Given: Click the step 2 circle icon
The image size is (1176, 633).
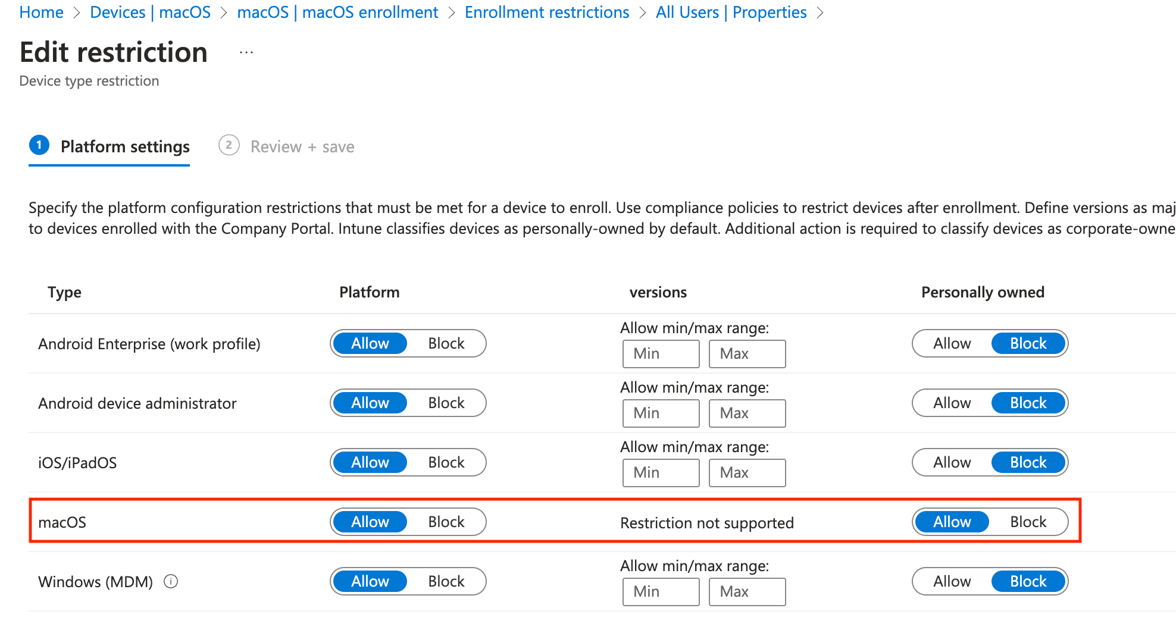Looking at the screenshot, I should coord(229,145).
